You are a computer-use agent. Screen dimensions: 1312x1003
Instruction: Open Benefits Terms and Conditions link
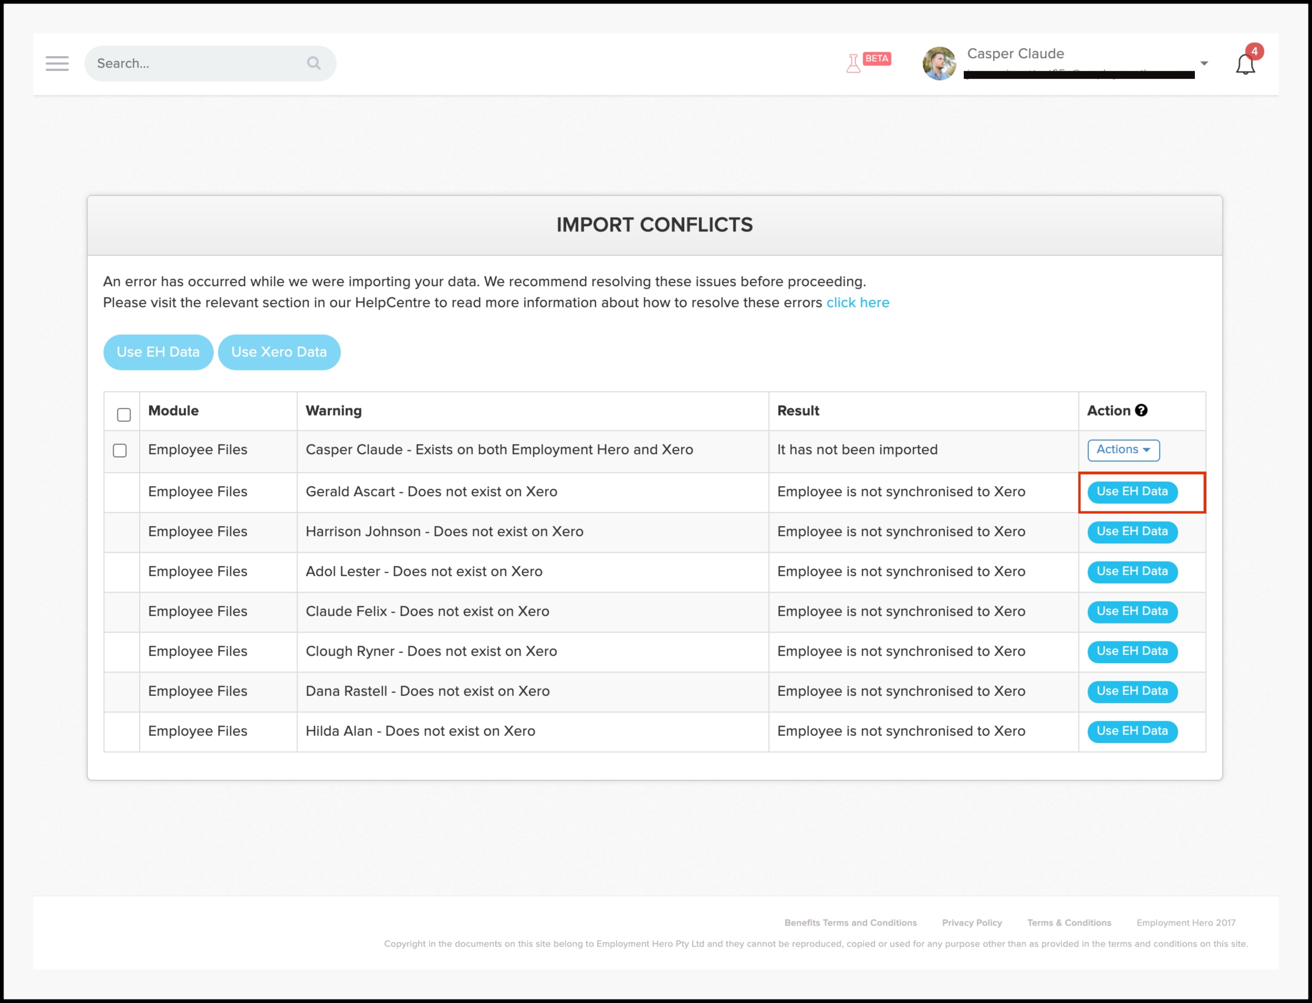point(850,923)
